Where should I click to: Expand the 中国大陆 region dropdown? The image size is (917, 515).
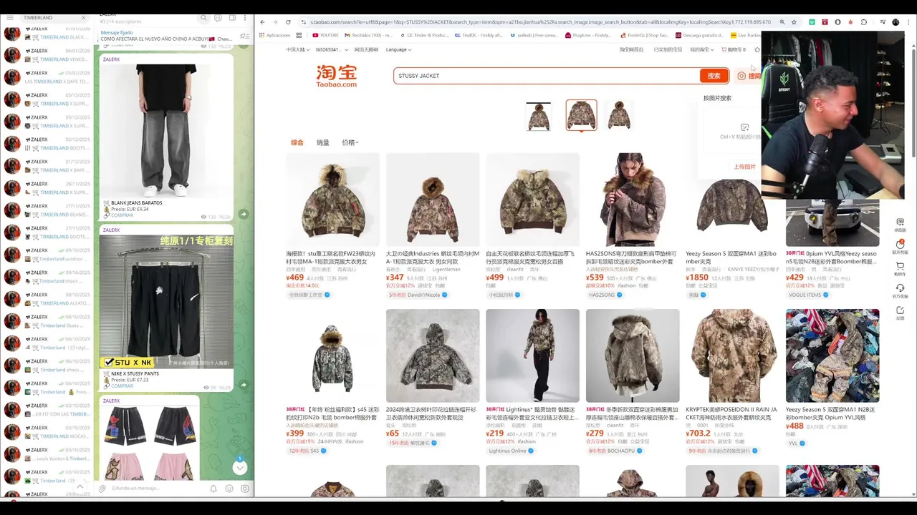tap(297, 49)
